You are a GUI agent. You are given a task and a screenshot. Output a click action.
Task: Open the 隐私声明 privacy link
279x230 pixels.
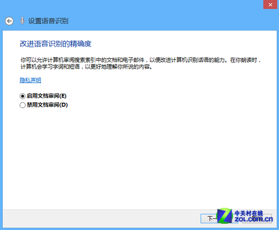pos(30,80)
